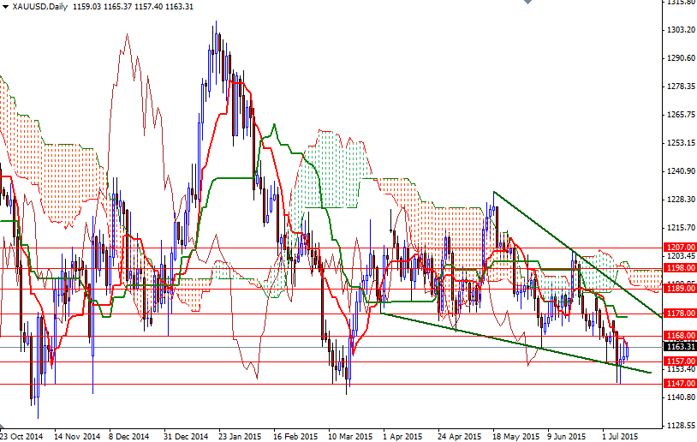This screenshot has width=697, height=442.
Task: Click the 1265.75 label on price scale
Action: click(x=678, y=115)
